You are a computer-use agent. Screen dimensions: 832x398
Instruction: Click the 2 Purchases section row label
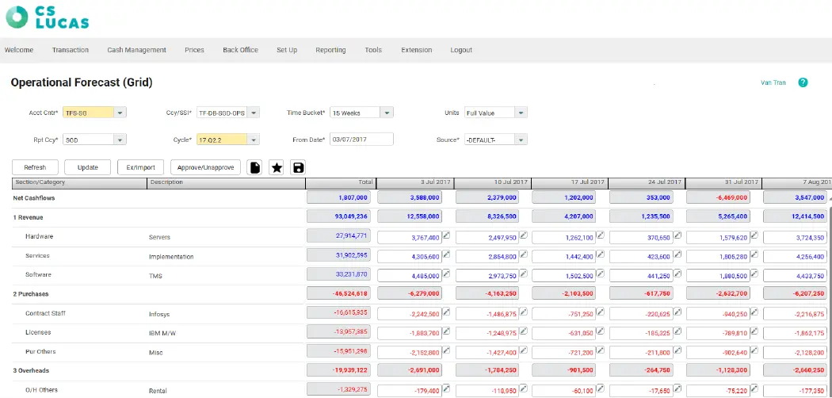click(31, 293)
